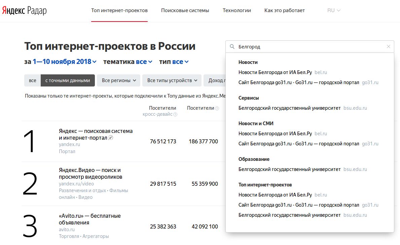Select the value 42 092 100
400x245 pixels.
tap(205, 226)
